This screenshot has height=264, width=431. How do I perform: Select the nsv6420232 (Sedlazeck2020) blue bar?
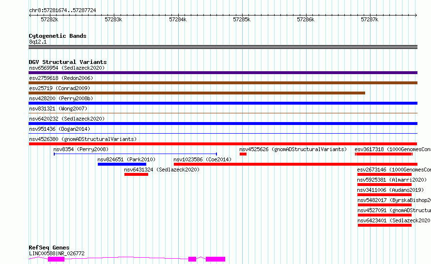pos(223,124)
